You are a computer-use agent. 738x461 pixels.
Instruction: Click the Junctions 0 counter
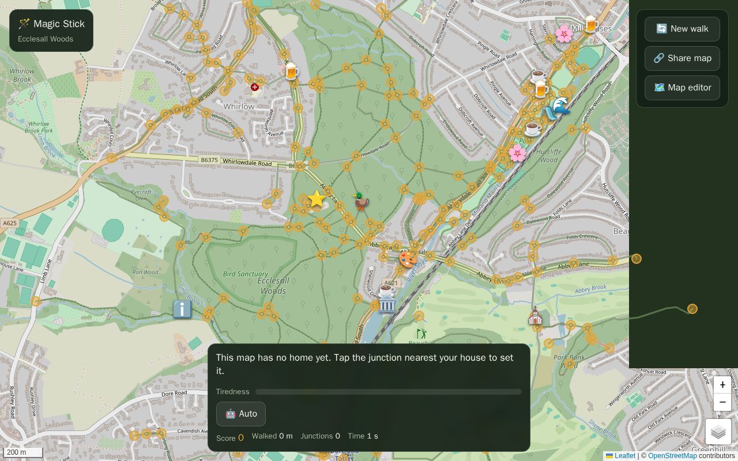(320, 436)
